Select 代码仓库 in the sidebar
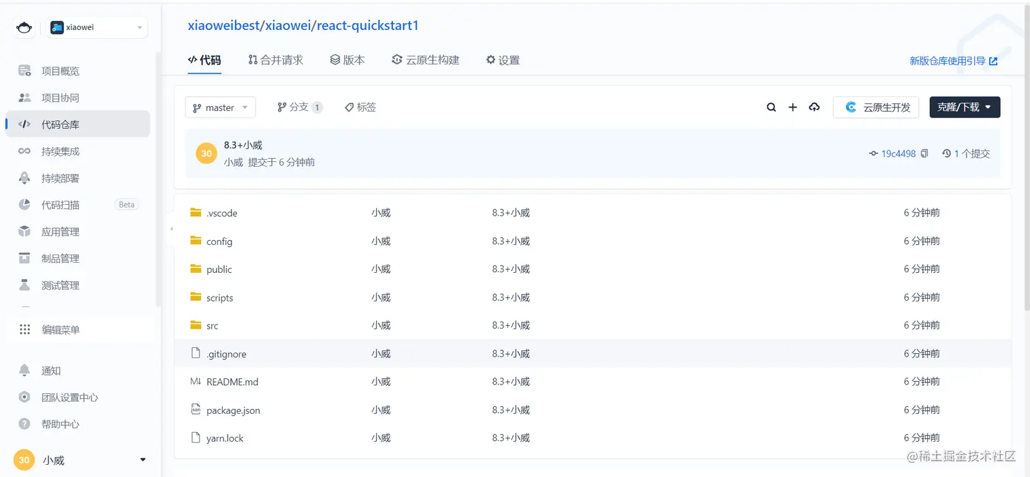The image size is (1030, 477). pyautogui.click(x=77, y=125)
